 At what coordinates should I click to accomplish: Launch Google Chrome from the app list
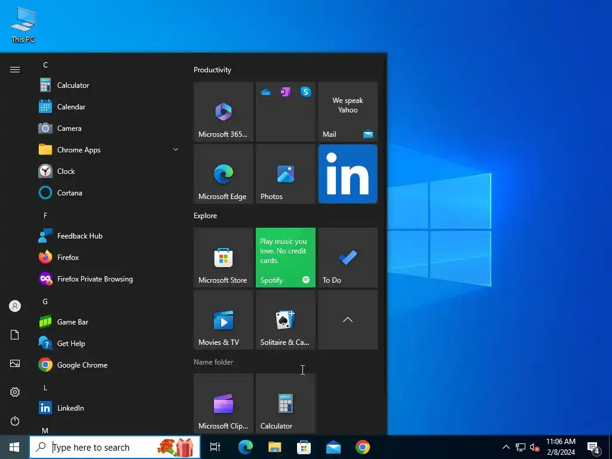coord(109,365)
